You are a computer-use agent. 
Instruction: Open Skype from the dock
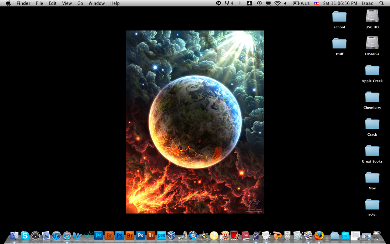pyautogui.click(x=25, y=235)
